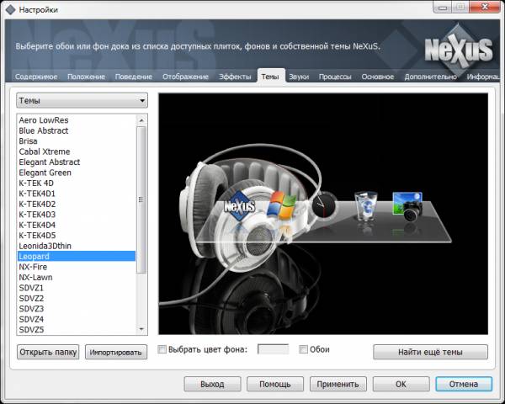The width and height of the screenshot is (505, 404).
Task: Click the Применить button
Action: 338,384
